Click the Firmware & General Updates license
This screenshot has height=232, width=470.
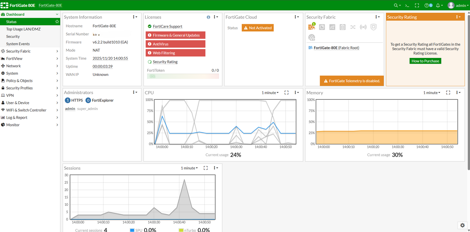(x=175, y=35)
